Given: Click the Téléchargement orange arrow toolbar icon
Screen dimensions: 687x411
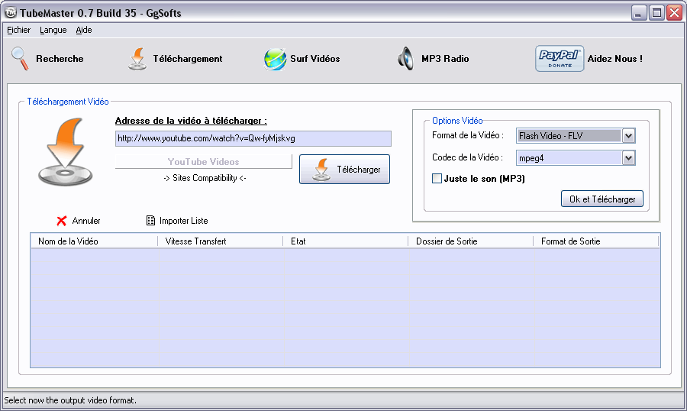Looking at the screenshot, I should click(x=137, y=59).
